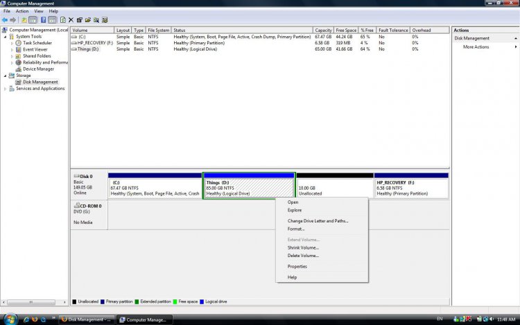Screen dimensions: 520x325
Task: Select the Things (D:) row in volume list
Action: tap(260, 49)
